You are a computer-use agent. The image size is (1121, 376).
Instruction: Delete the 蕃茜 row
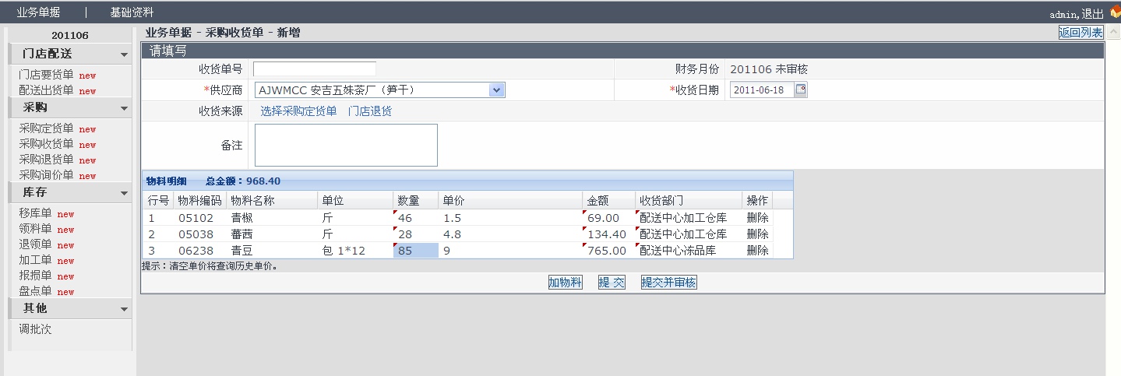click(757, 234)
